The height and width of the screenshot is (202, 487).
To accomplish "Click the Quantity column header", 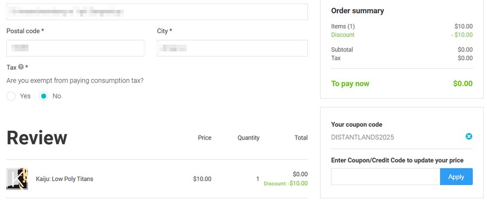I will 248,138.
